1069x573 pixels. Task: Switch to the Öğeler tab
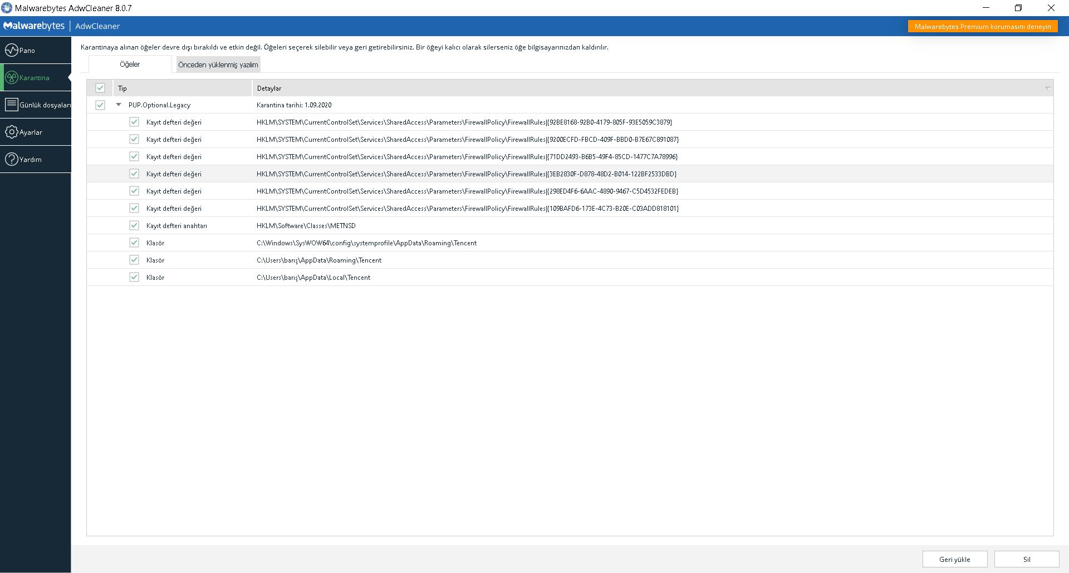click(x=130, y=65)
